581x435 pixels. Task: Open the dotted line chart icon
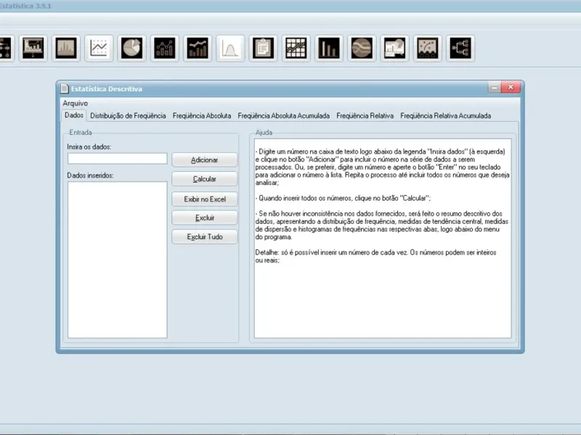click(x=99, y=48)
